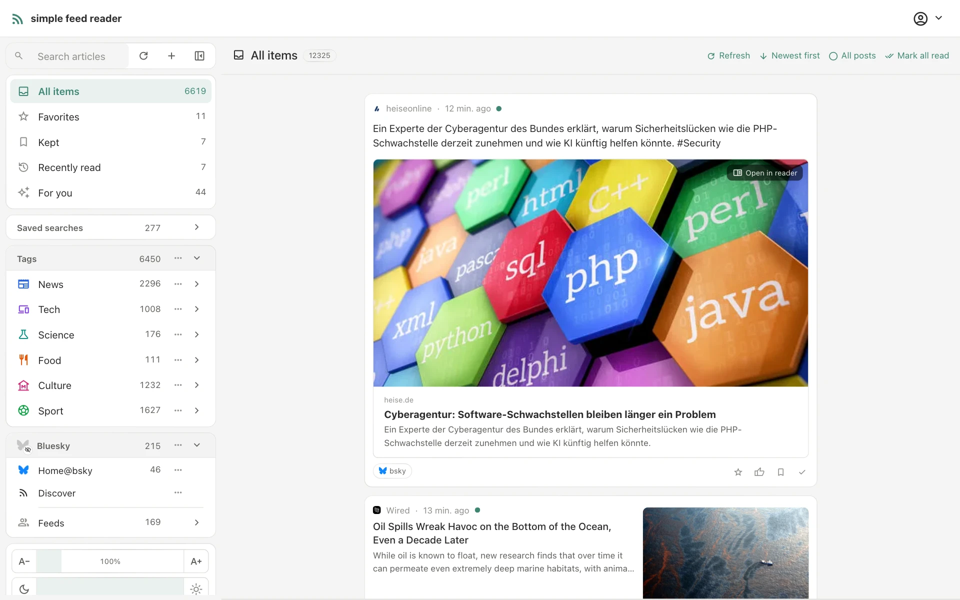Open the Kept items list

[x=110, y=142]
